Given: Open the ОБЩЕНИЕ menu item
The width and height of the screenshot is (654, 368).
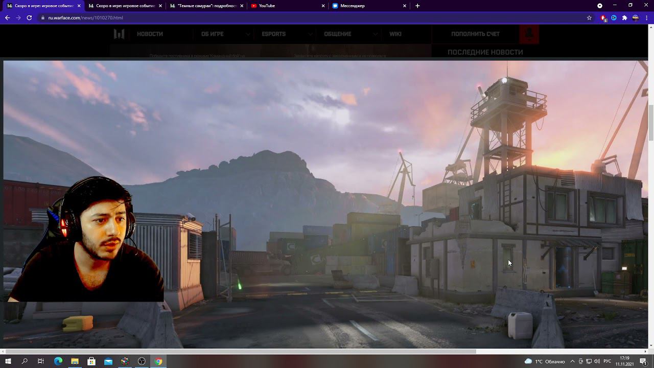Looking at the screenshot, I should 338,34.
